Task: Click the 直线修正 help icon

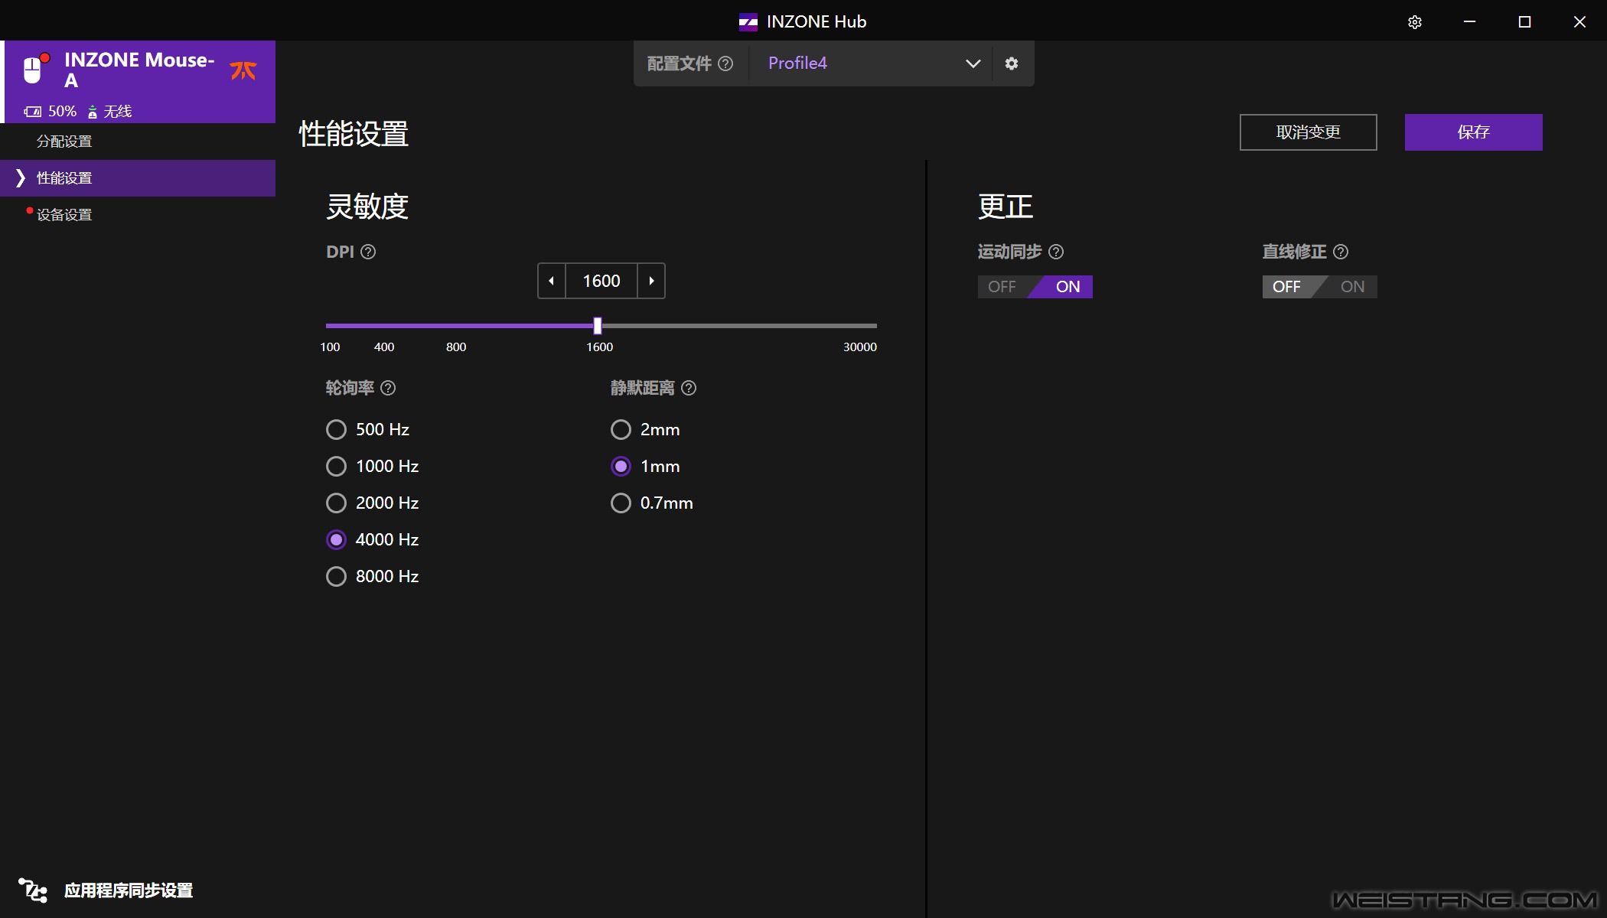Action: tap(1341, 252)
